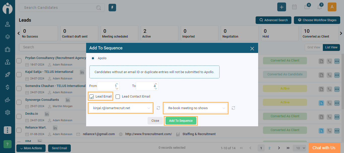Click the plus add button in header
This screenshot has height=153, width=344.
282,7
